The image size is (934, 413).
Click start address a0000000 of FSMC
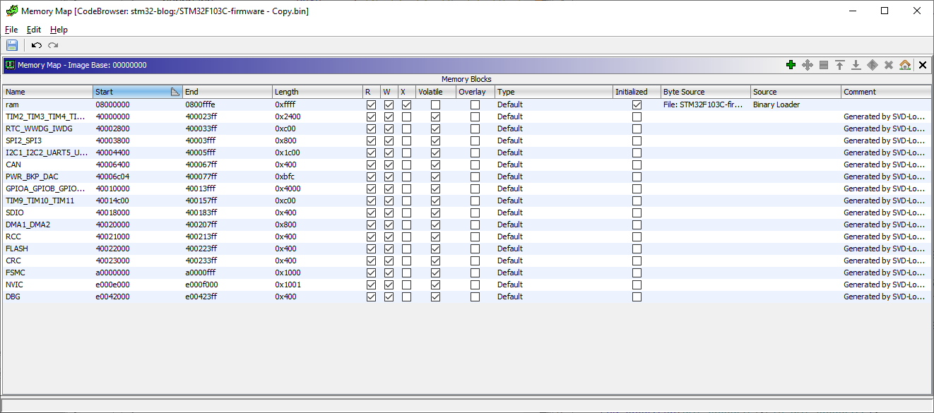coord(113,273)
